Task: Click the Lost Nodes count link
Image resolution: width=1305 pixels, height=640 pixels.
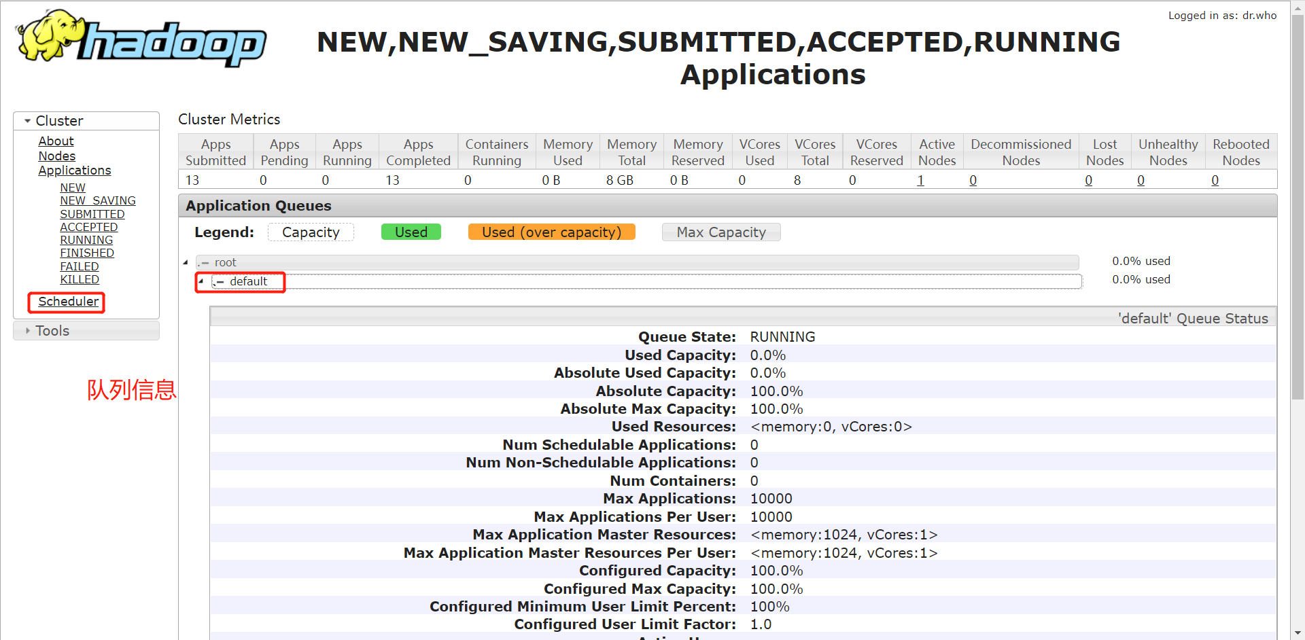Action: pos(1089,180)
